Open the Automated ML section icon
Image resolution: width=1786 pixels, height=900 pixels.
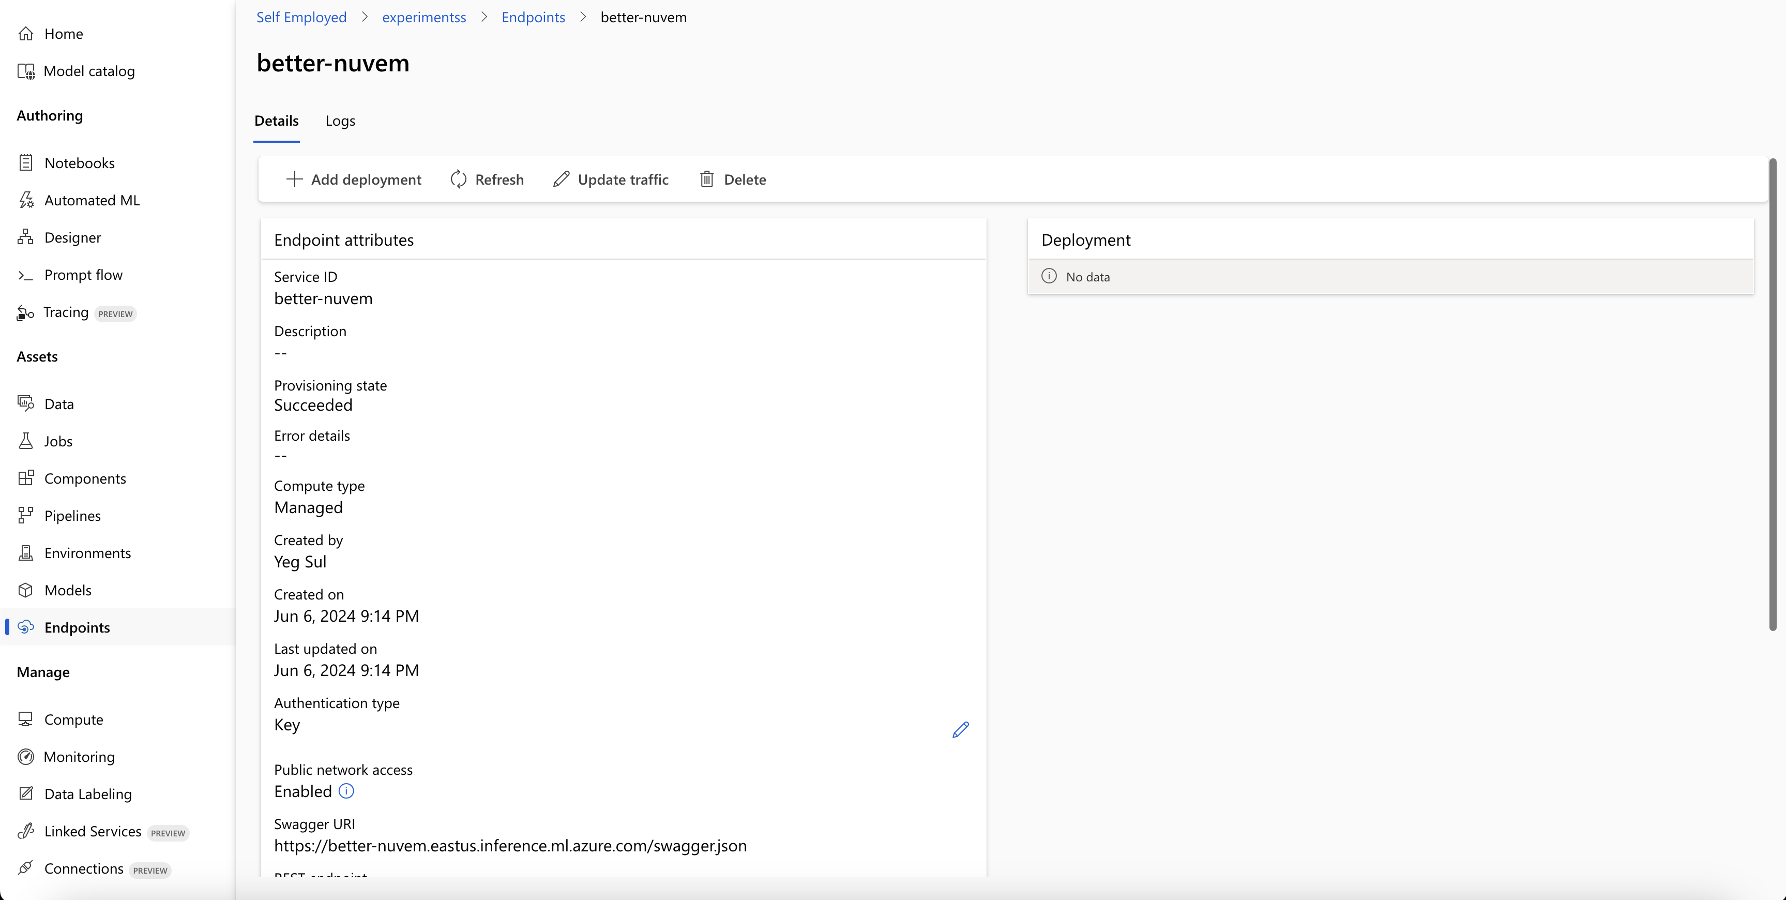(x=26, y=200)
